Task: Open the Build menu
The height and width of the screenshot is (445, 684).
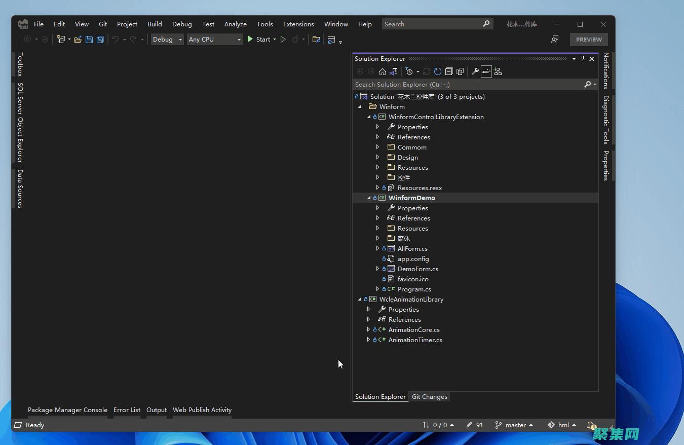Action: (155, 24)
